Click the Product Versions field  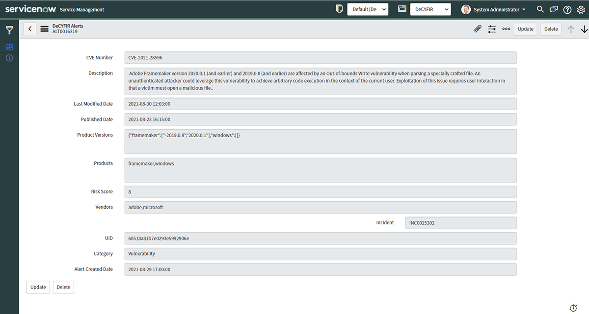click(x=321, y=142)
